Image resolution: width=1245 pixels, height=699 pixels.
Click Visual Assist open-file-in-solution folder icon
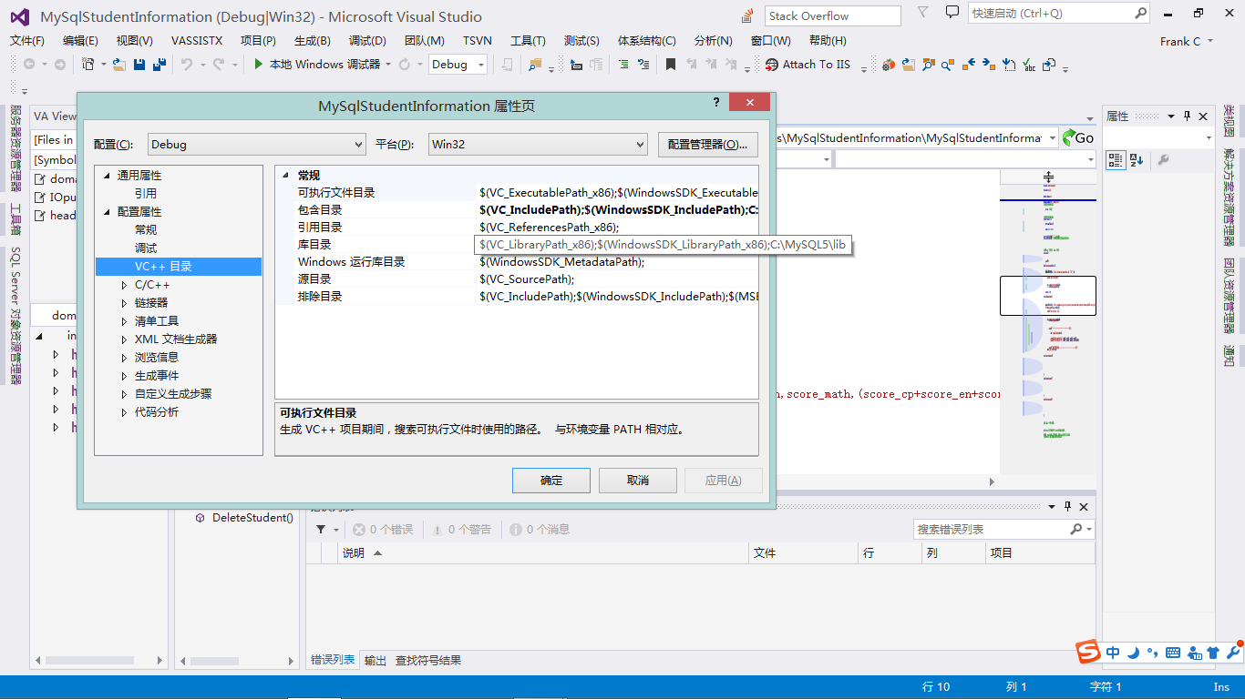click(909, 65)
